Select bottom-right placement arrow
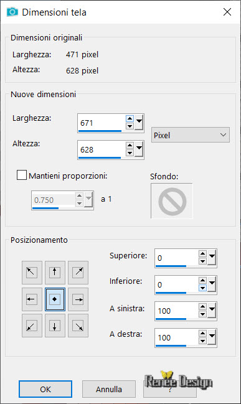 78,326
